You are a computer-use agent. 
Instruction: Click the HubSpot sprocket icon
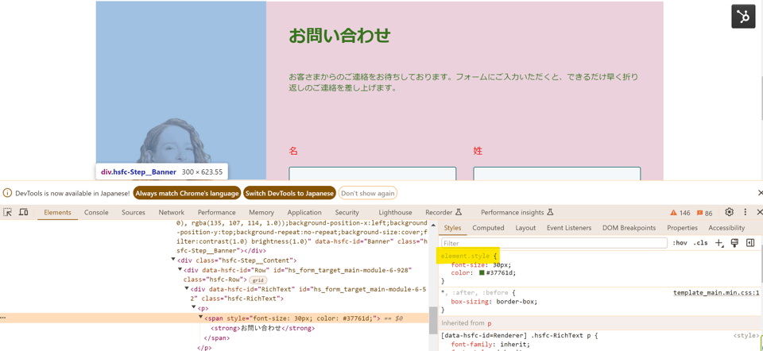click(x=743, y=17)
